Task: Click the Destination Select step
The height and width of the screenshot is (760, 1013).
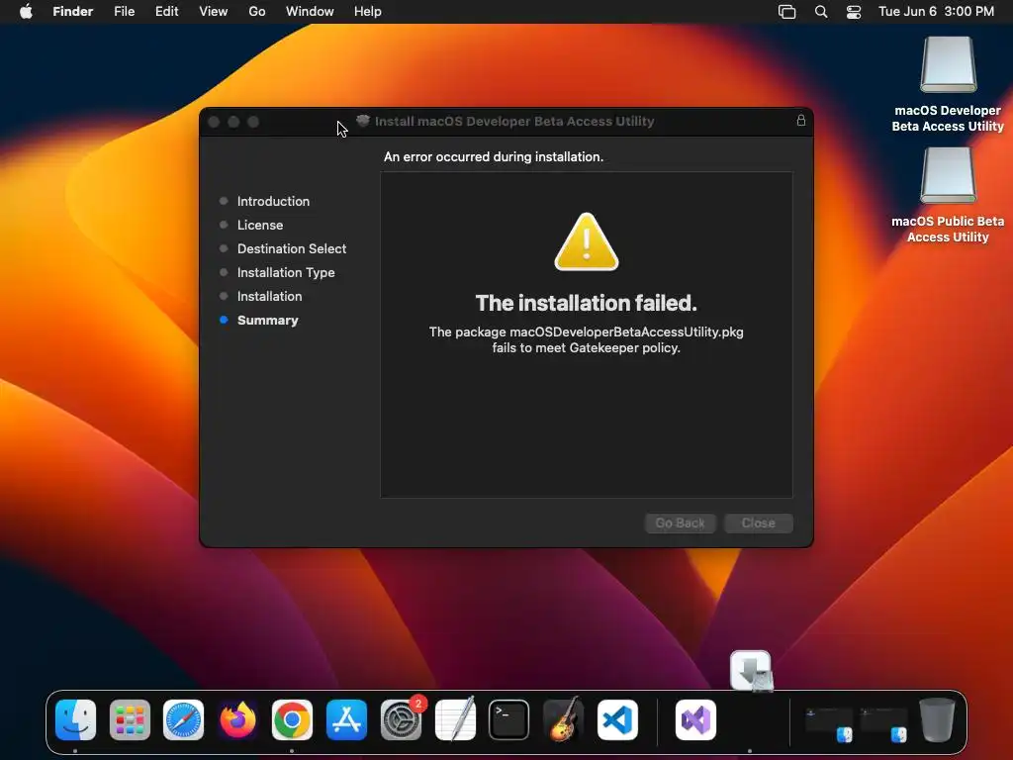Action: click(292, 248)
